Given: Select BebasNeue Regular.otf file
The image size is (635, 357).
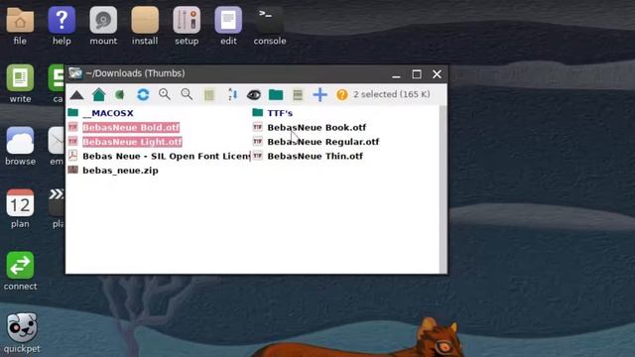Looking at the screenshot, I should 322,142.
